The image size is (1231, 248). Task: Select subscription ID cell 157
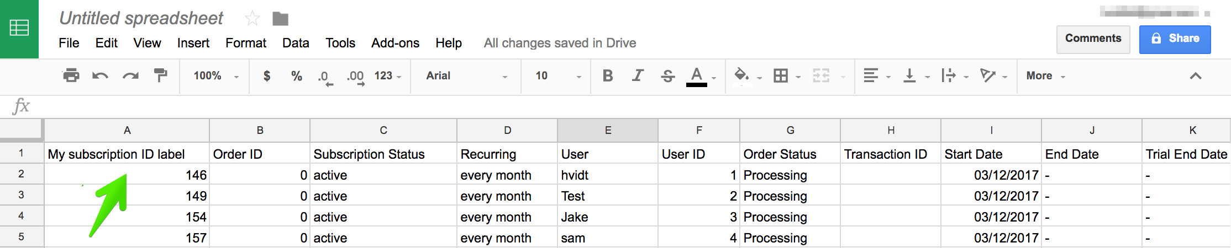pyautogui.click(x=127, y=238)
